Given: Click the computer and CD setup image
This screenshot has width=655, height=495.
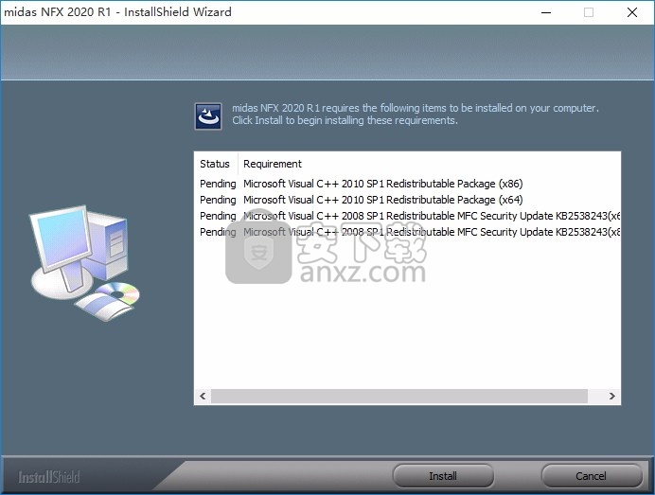Looking at the screenshot, I should (x=84, y=263).
